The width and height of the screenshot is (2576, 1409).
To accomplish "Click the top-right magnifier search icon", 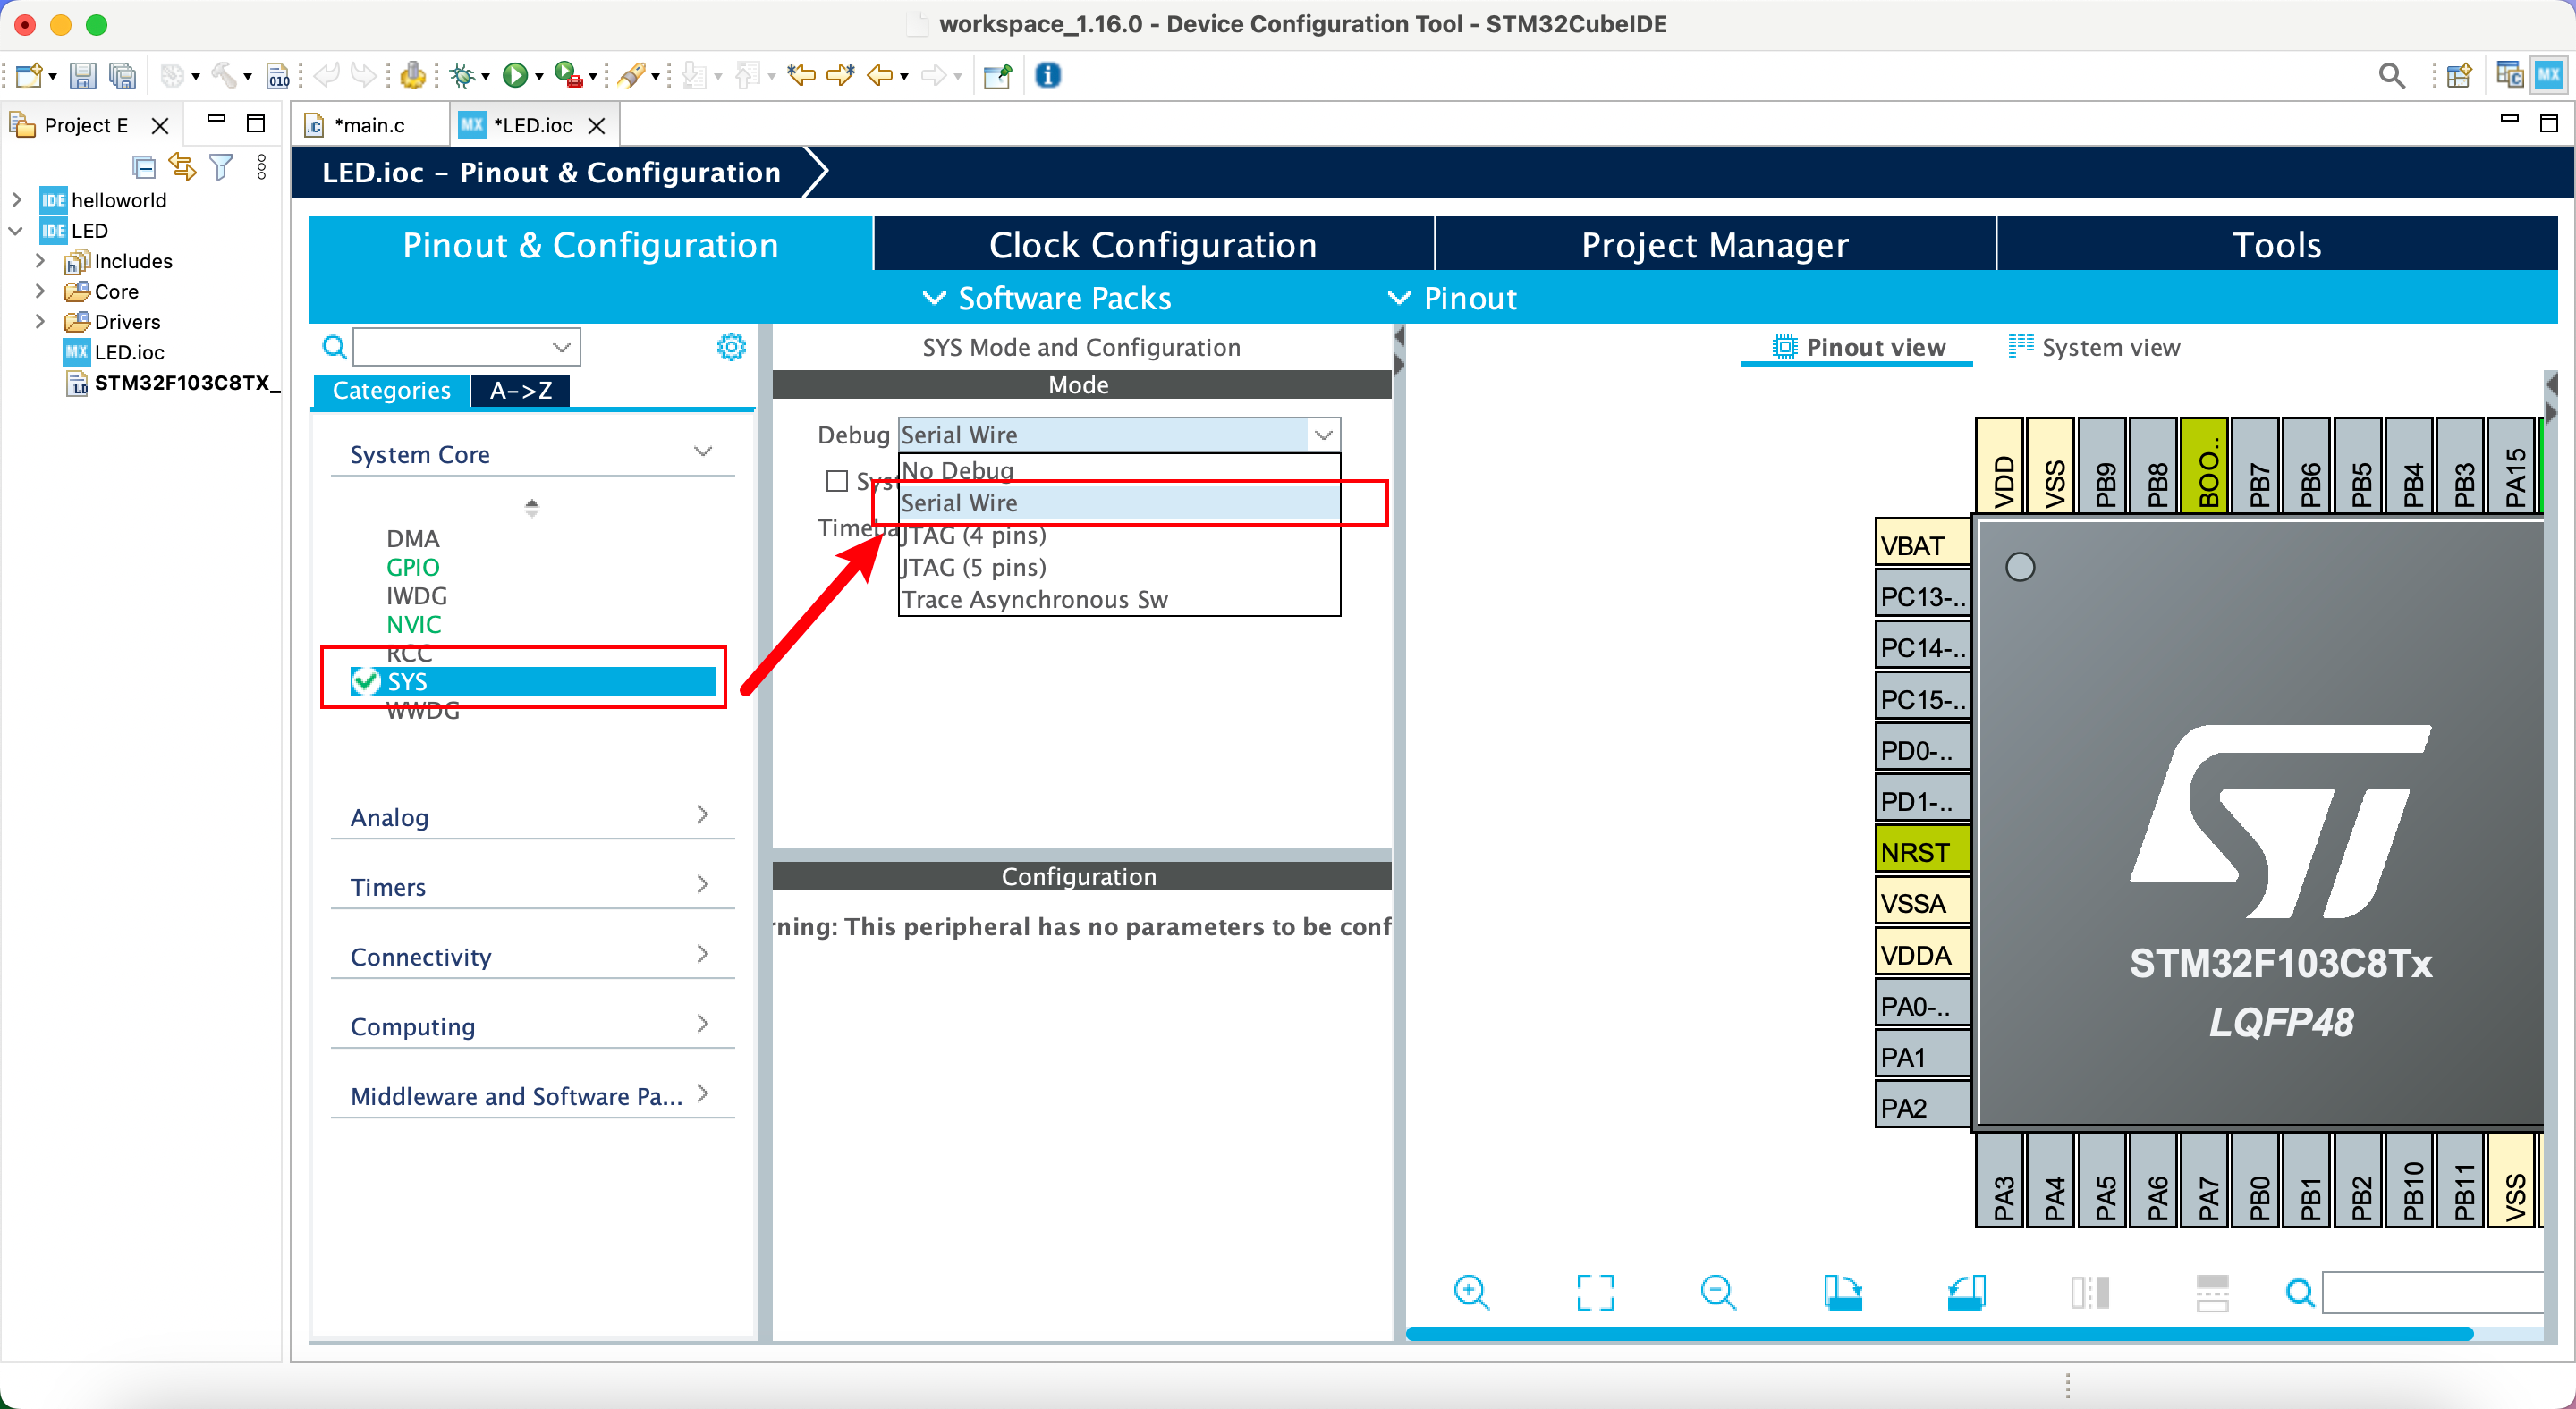I will coord(2391,75).
